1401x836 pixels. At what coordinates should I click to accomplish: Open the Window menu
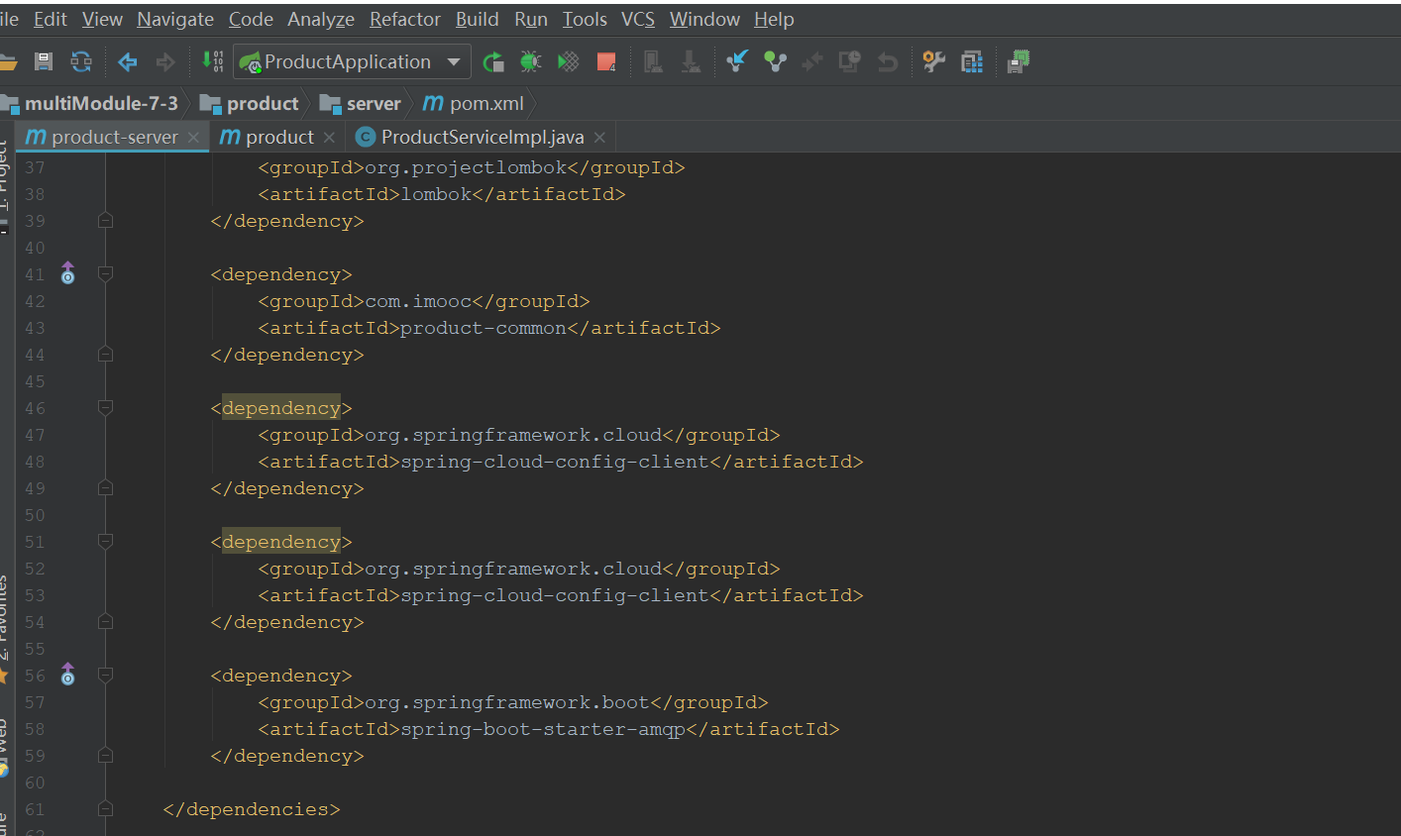(704, 19)
